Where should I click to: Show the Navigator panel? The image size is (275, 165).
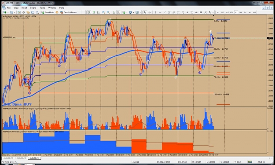point(28,12)
